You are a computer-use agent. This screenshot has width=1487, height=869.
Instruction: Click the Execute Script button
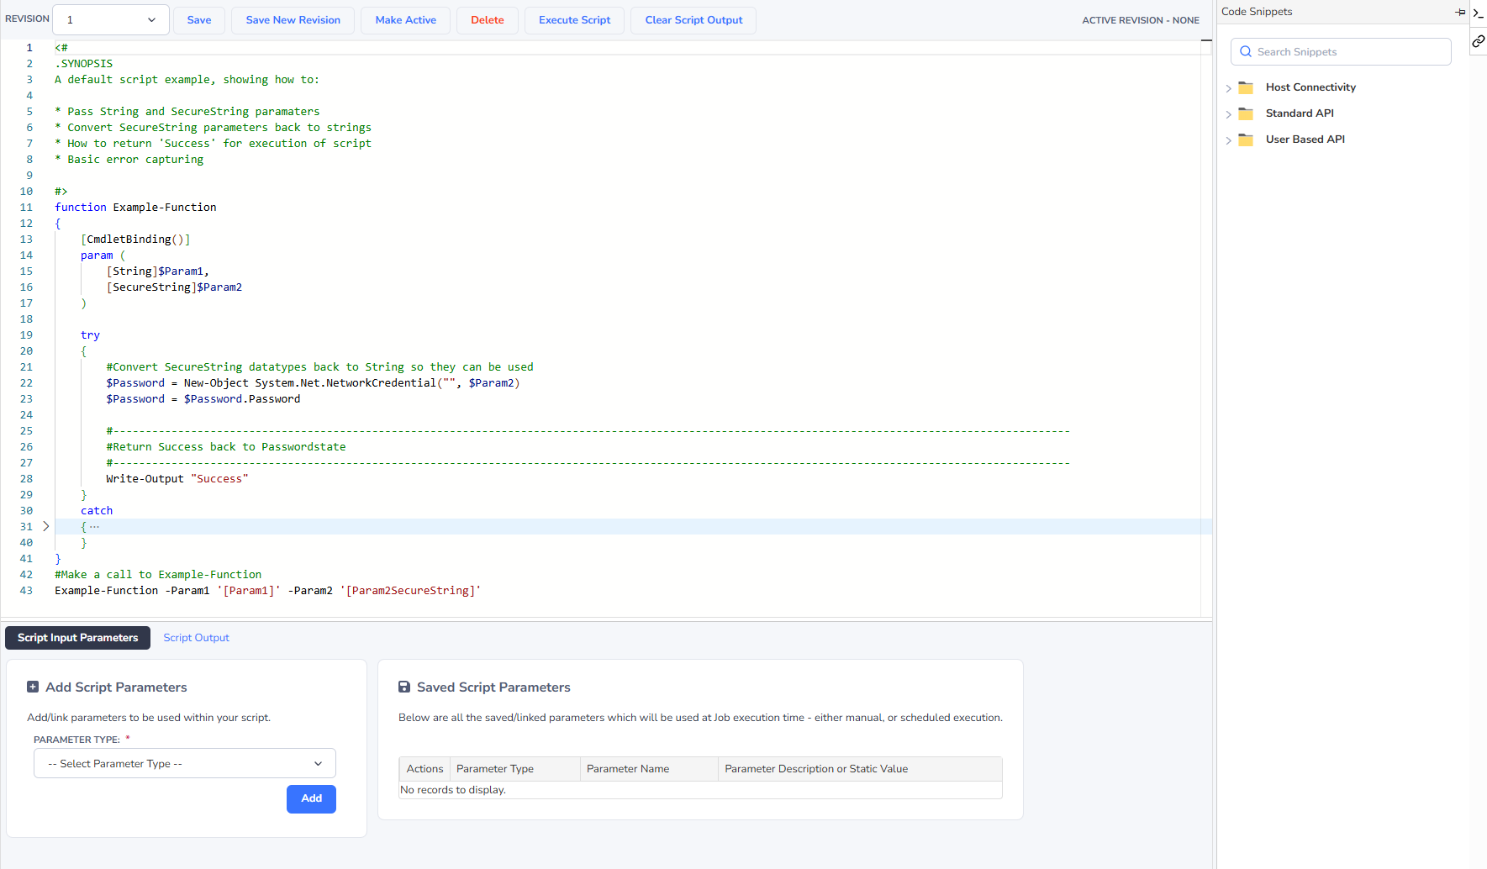click(x=574, y=19)
